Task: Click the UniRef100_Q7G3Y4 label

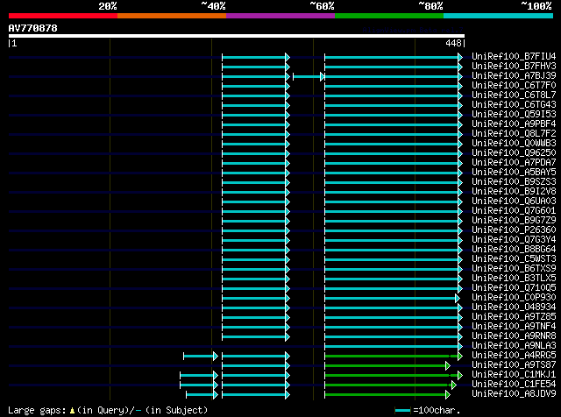Action: [514, 240]
